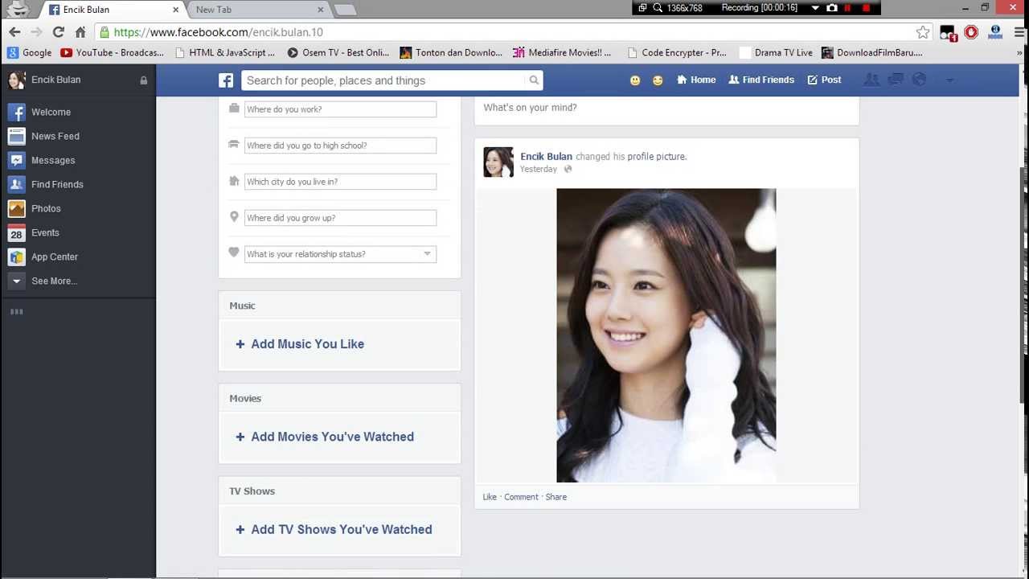The height and width of the screenshot is (579, 1029).
Task: Stop the screen recording with the red square
Action: coord(866,8)
